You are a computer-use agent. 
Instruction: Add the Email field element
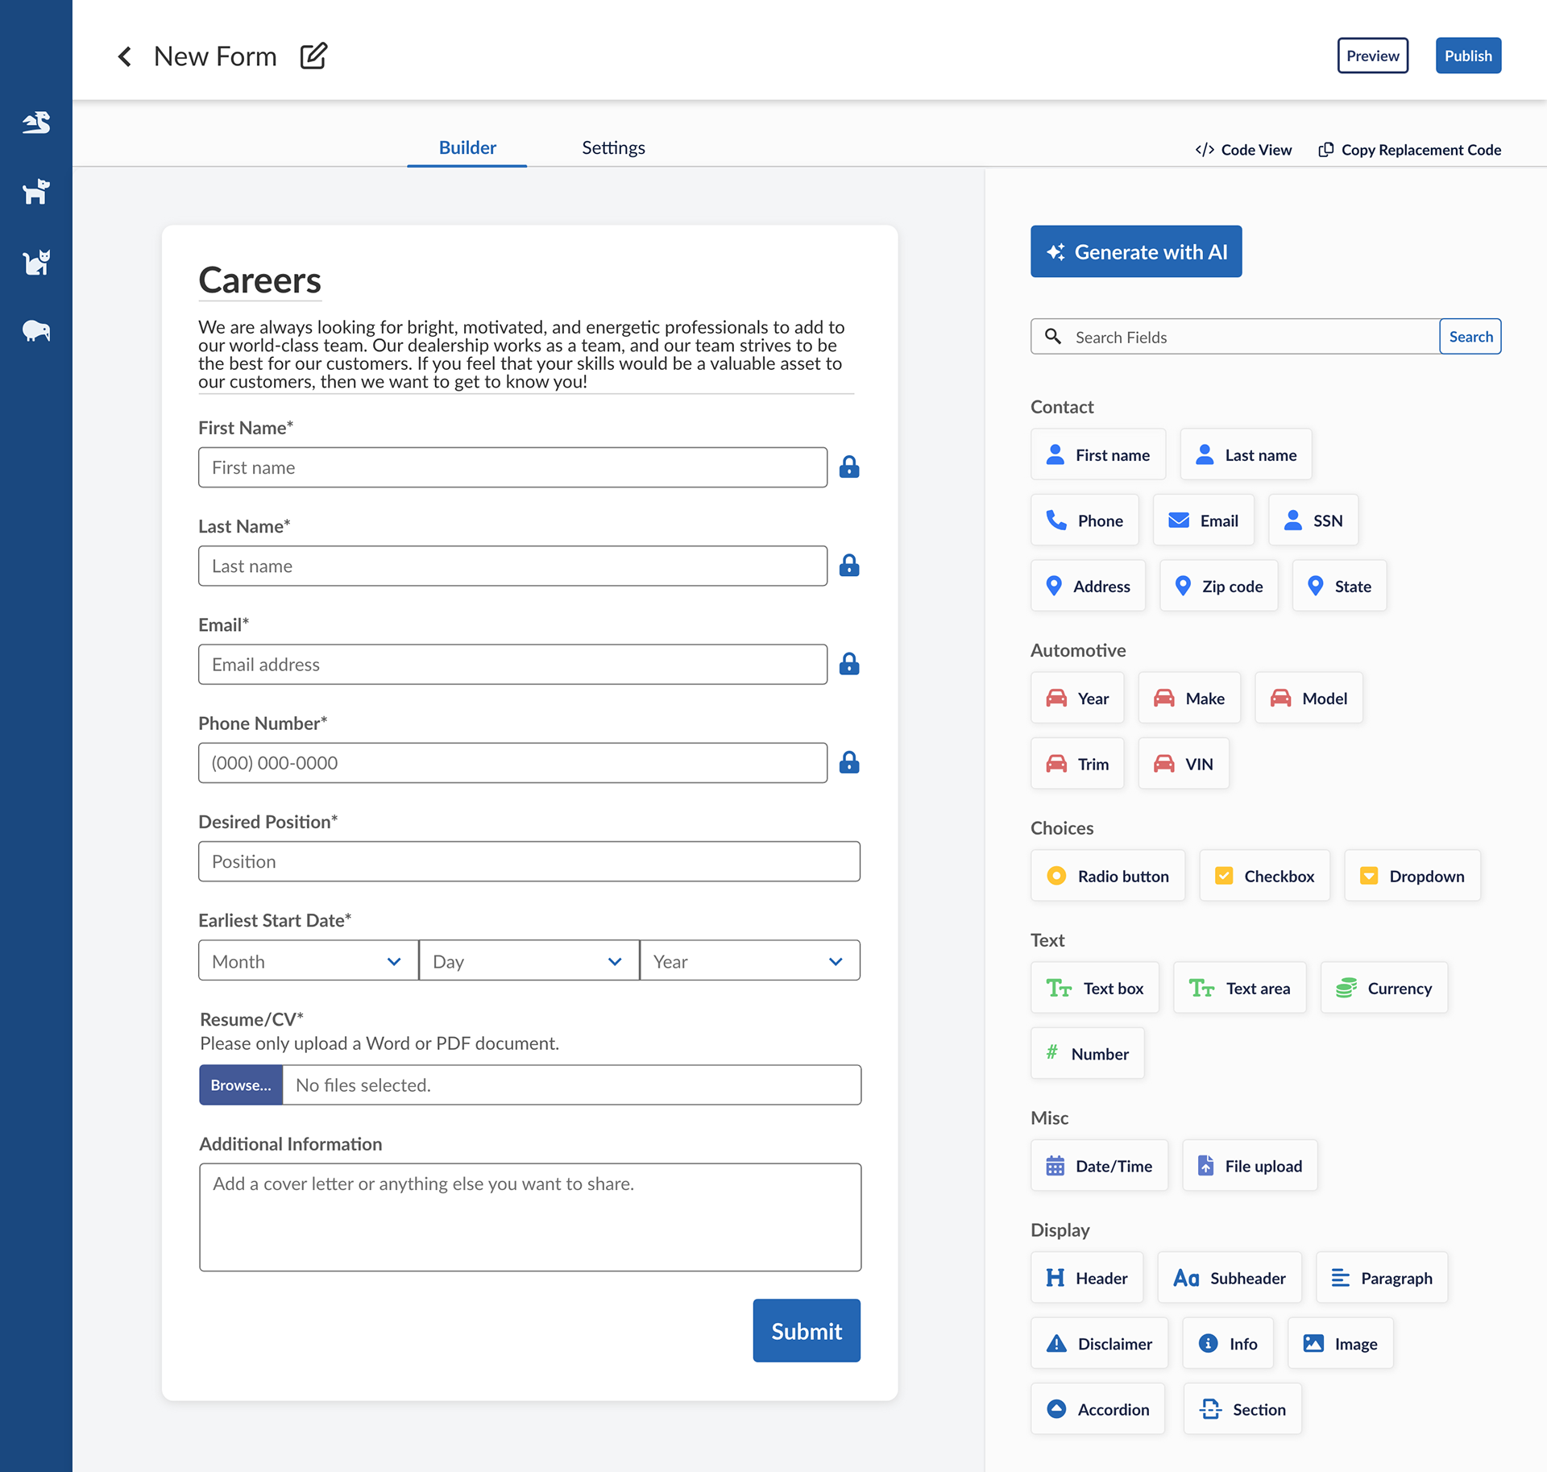[x=1203, y=520]
